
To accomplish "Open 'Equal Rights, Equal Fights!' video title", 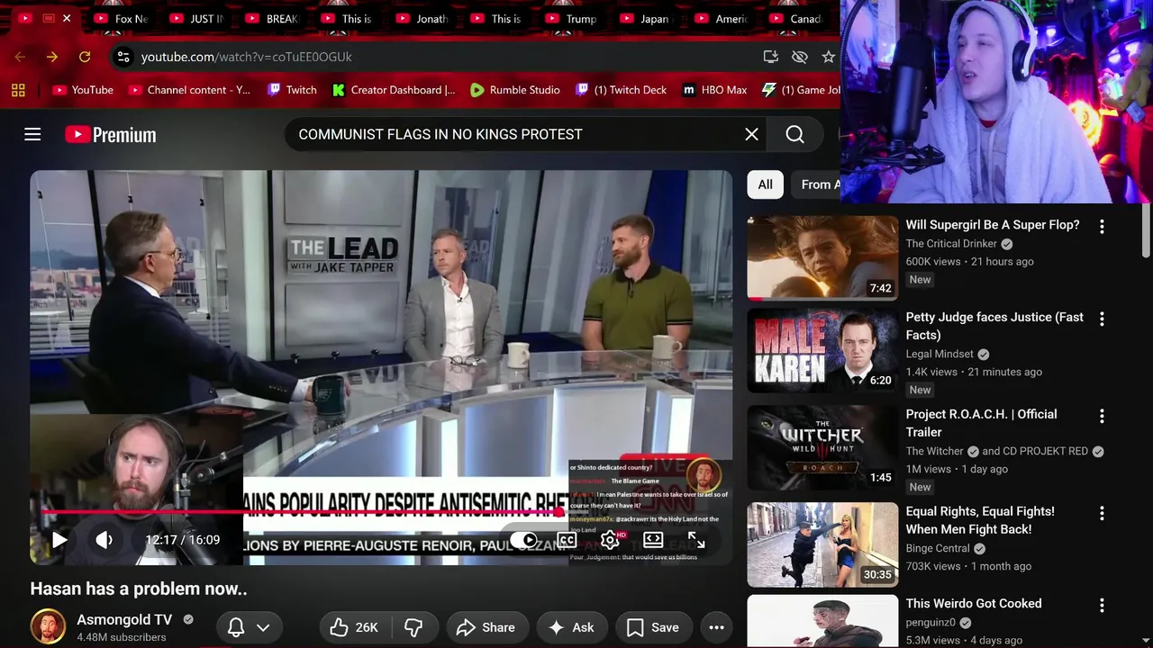I will click(980, 520).
